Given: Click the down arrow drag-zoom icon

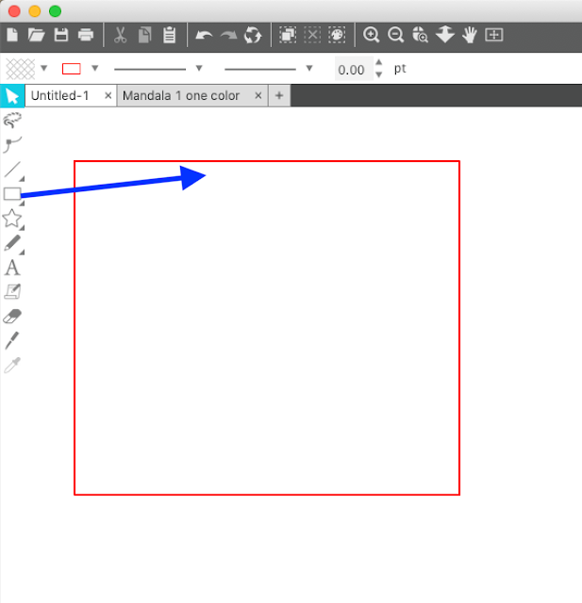Looking at the screenshot, I should [445, 35].
